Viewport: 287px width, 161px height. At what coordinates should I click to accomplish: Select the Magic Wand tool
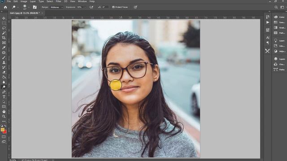(4, 33)
